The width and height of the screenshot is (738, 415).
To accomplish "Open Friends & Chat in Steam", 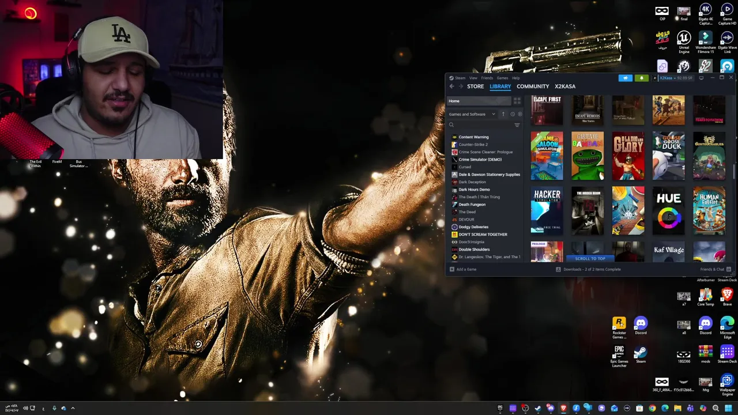I will pyautogui.click(x=716, y=269).
